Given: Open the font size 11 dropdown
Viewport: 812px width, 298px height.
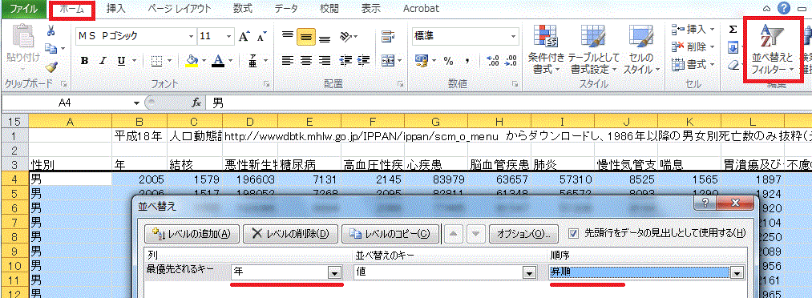Looking at the screenshot, I should (x=230, y=36).
